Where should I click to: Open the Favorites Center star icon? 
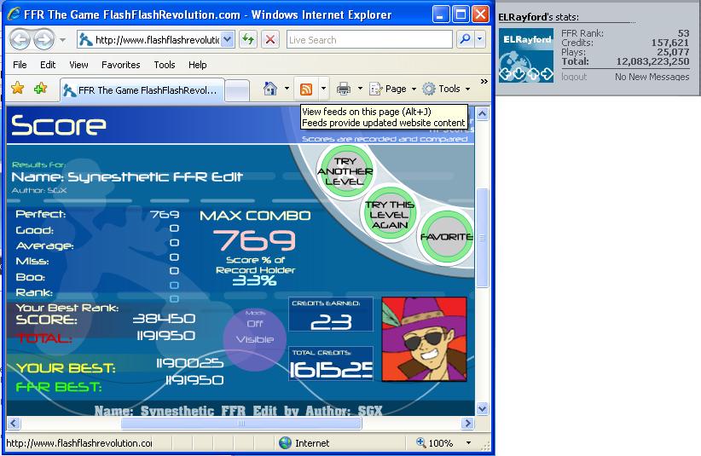(17, 88)
